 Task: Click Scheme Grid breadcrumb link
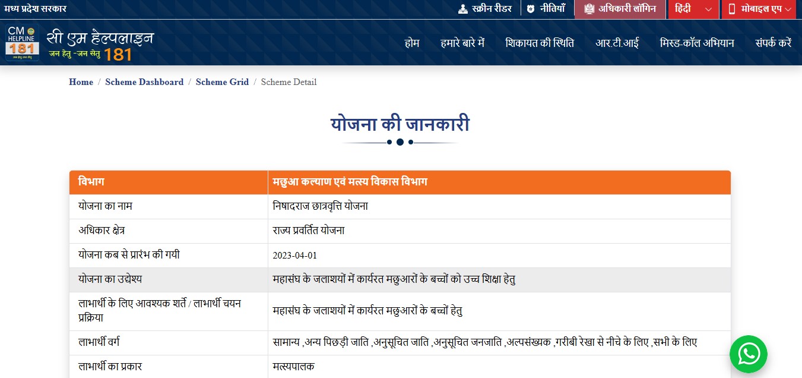tap(222, 82)
